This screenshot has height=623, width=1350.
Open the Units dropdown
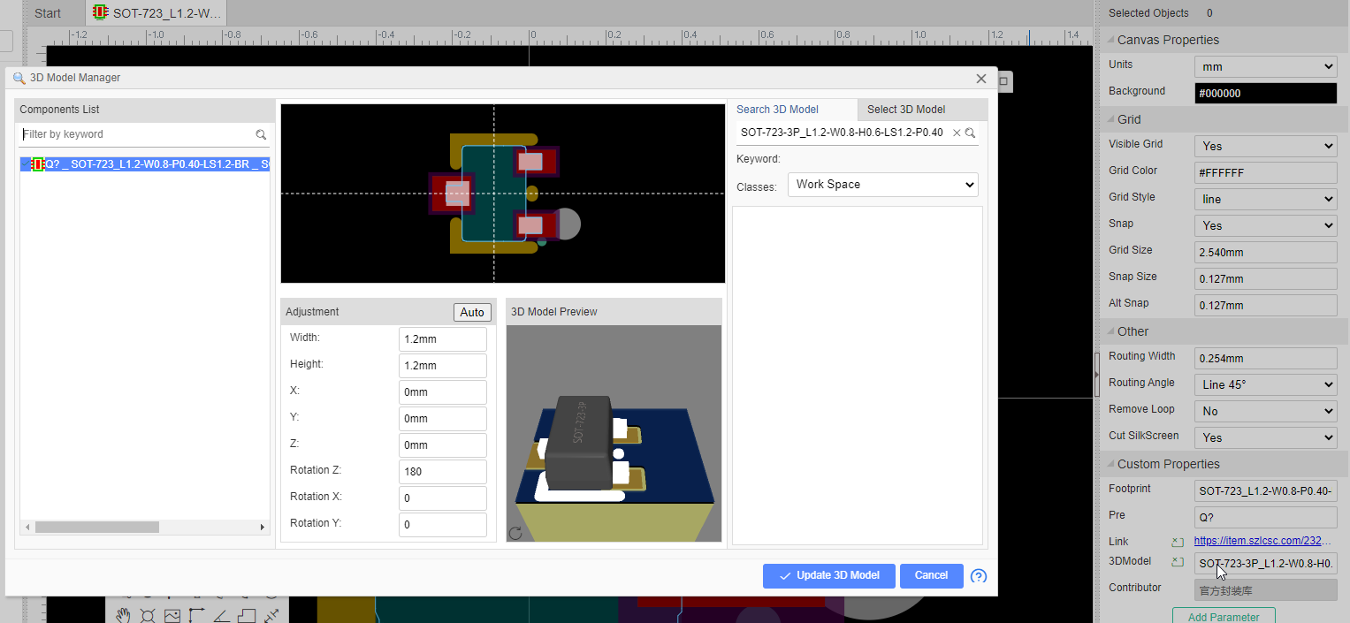1265,66
